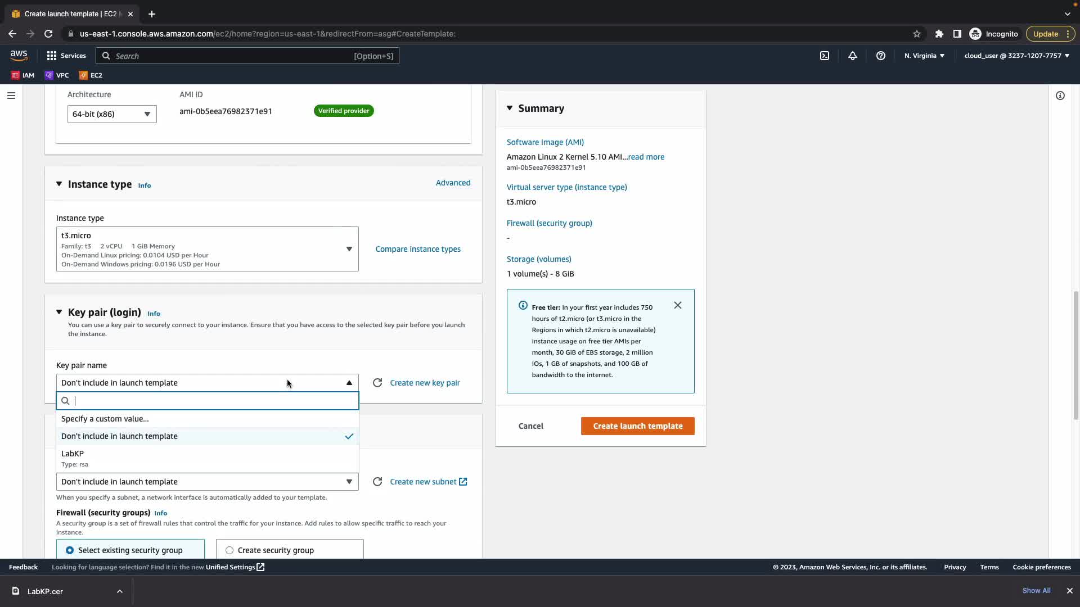
Task: Open the N. Virginia region selector
Action: (x=924, y=56)
